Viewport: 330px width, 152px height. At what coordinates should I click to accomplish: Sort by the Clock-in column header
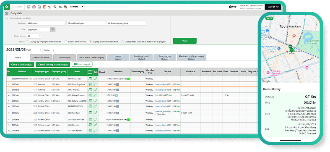(x=168, y=72)
